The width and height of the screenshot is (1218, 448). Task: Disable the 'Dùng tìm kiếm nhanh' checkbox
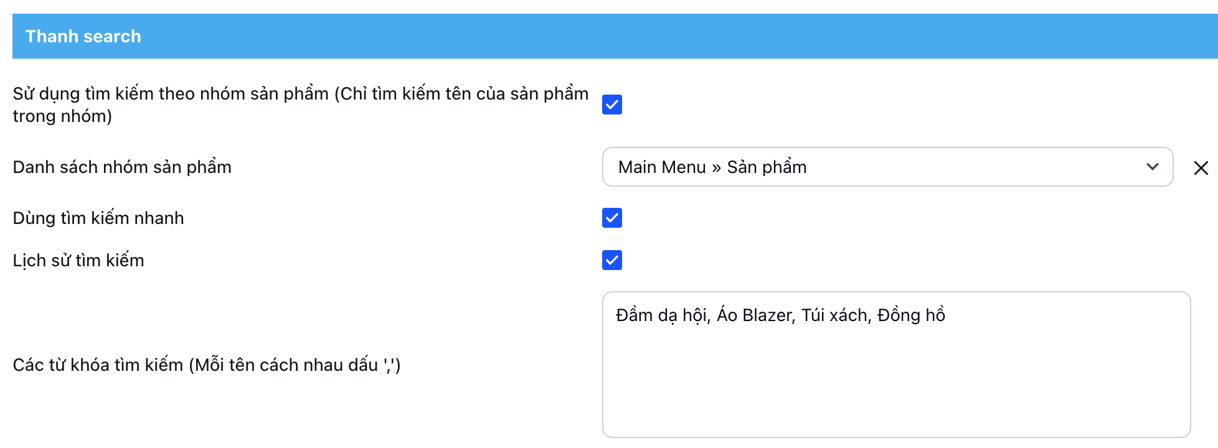pyautogui.click(x=611, y=218)
